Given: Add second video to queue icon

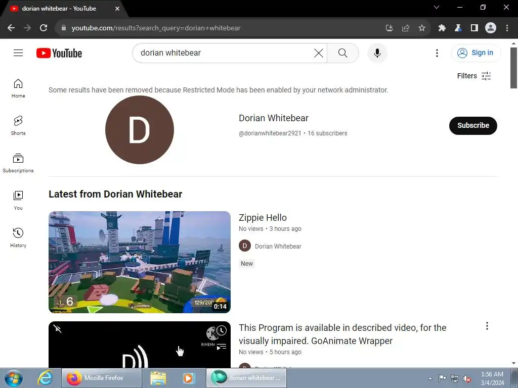Looking at the screenshot, I should click(222, 347).
